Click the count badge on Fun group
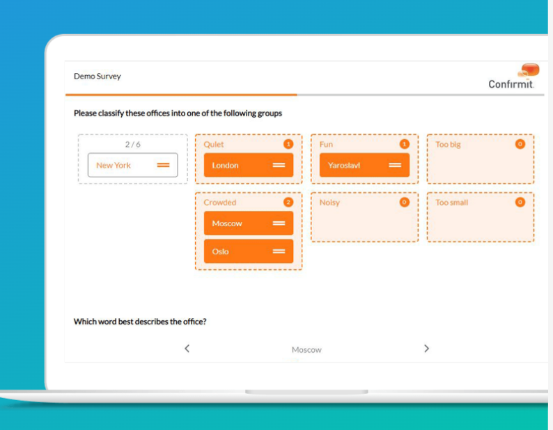Image resolution: width=553 pixels, height=430 pixels. [404, 144]
